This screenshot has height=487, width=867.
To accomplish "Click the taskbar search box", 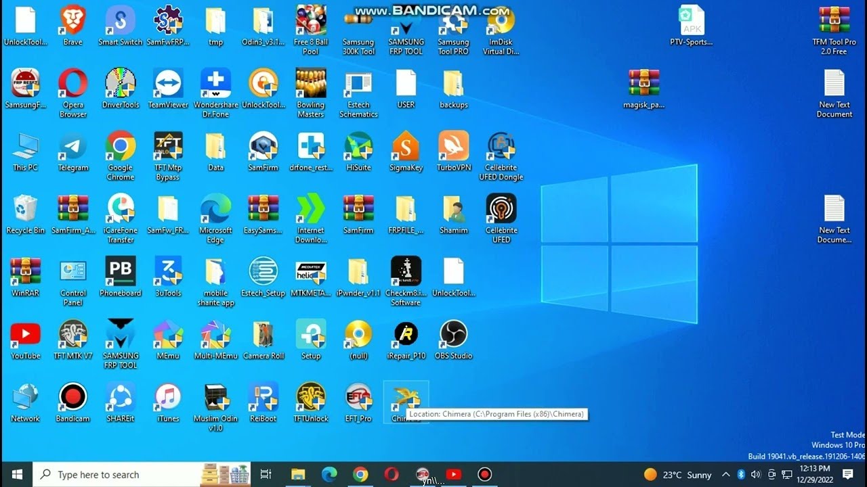I will coord(142,474).
